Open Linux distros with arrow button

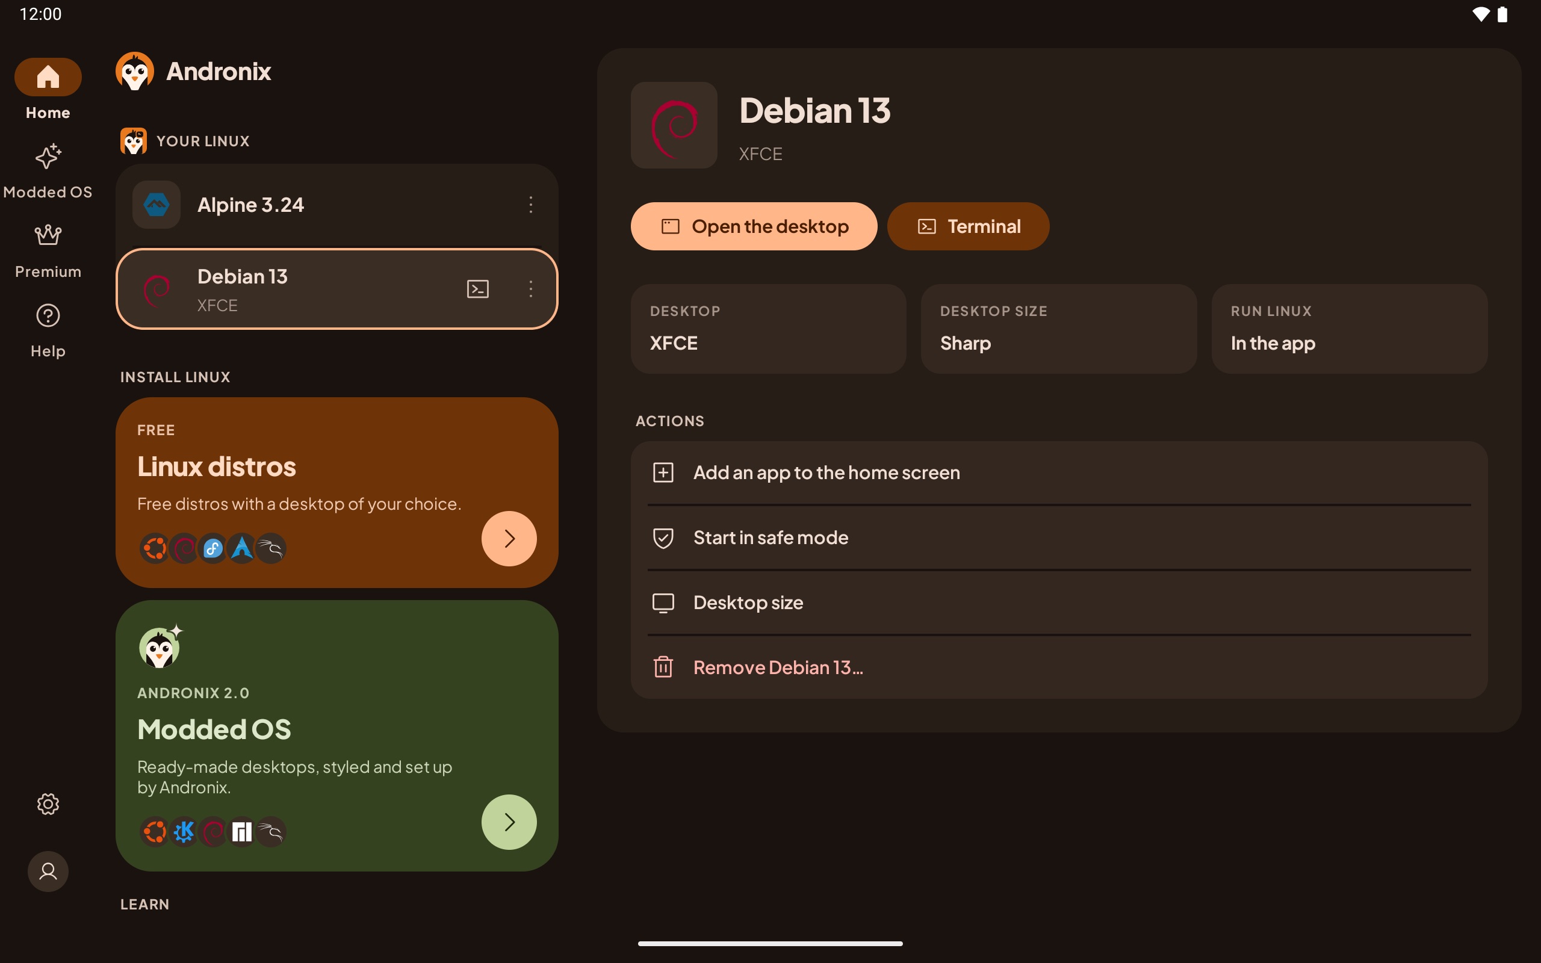[509, 538]
